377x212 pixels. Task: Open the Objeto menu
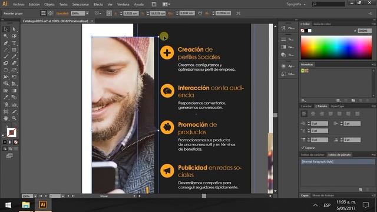coord(49,4)
